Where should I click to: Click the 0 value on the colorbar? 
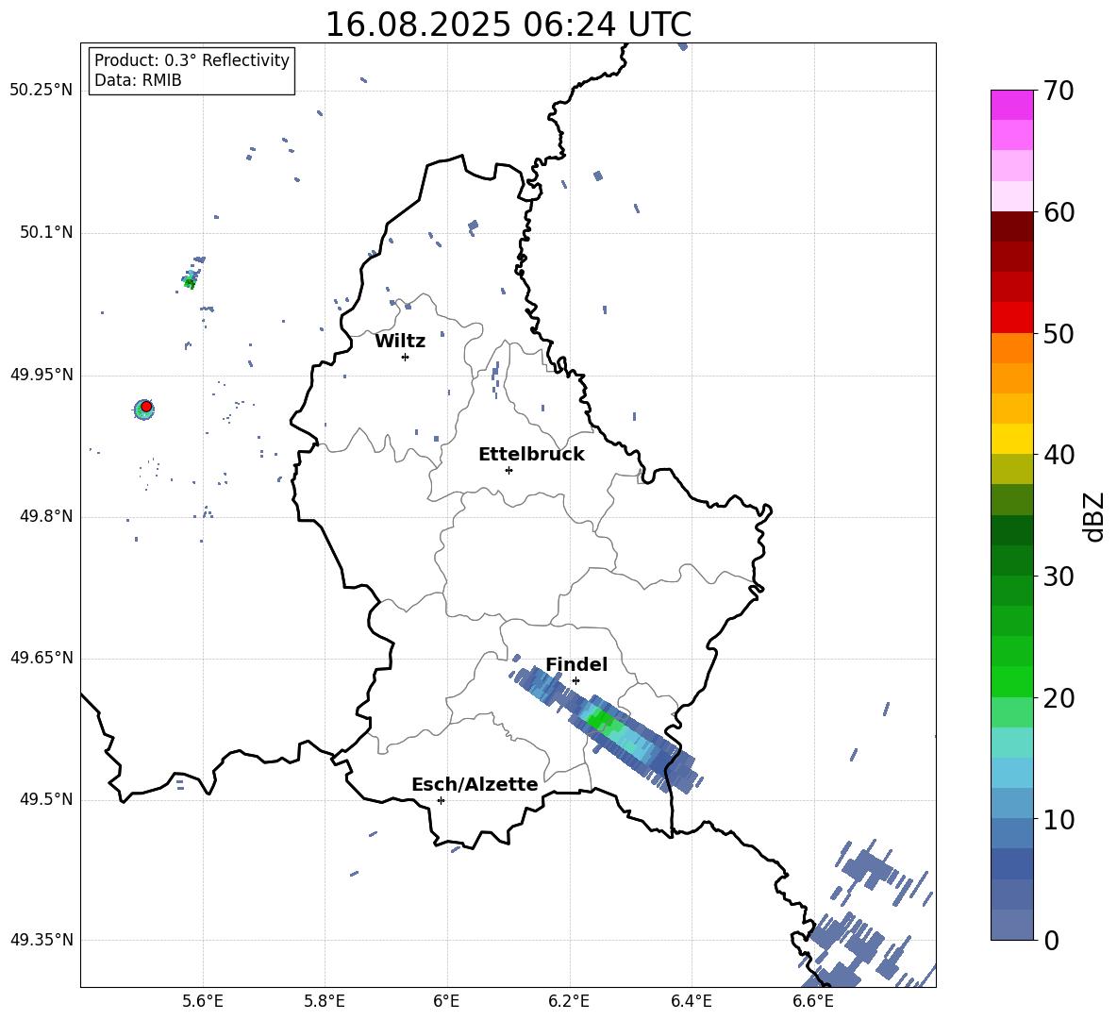click(1052, 940)
